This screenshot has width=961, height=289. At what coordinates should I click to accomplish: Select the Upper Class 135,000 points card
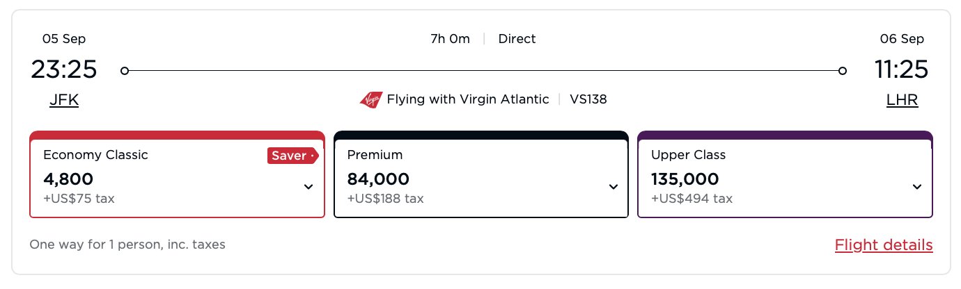[785, 174]
